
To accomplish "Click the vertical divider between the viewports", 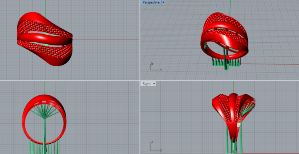I will 140,77.
